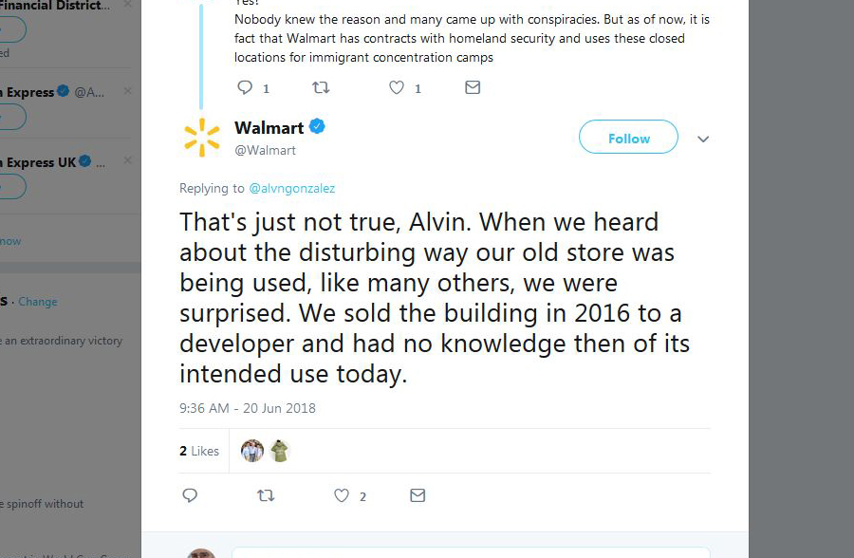The image size is (854, 558).
Task: Enable following Walmart via the Follow button
Action: (x=627, y=138)
